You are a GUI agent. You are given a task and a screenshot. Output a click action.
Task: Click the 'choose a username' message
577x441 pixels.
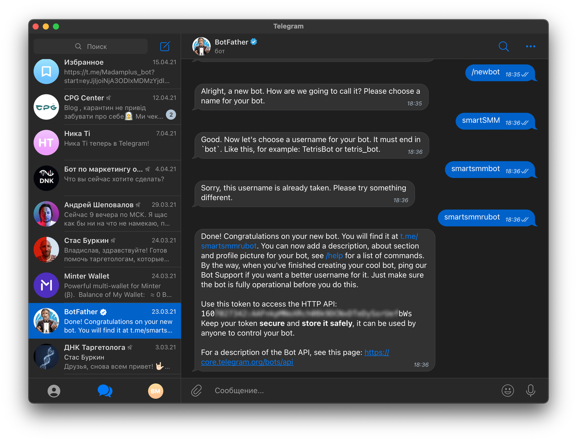(312, 145)
